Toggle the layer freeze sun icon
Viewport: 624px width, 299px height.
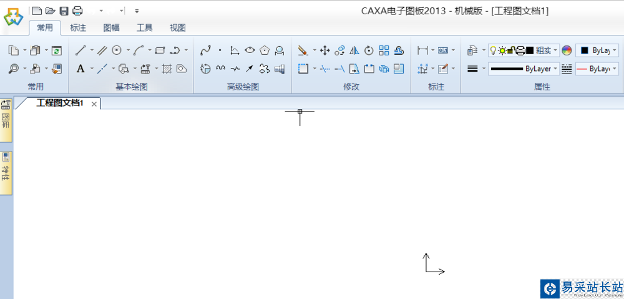502,50
